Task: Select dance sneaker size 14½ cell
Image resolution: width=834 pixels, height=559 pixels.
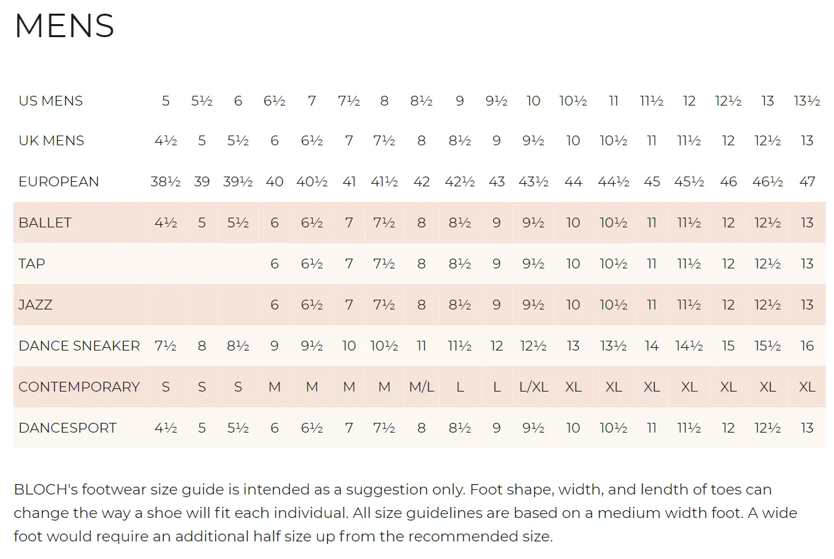Action: pyautogui.click(x=689, y=346)
